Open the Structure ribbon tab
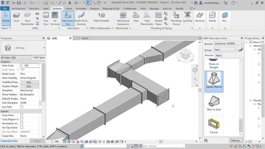The height and width of the screenshot is (149, 265). pyautogui.click(x=34, y=8)
